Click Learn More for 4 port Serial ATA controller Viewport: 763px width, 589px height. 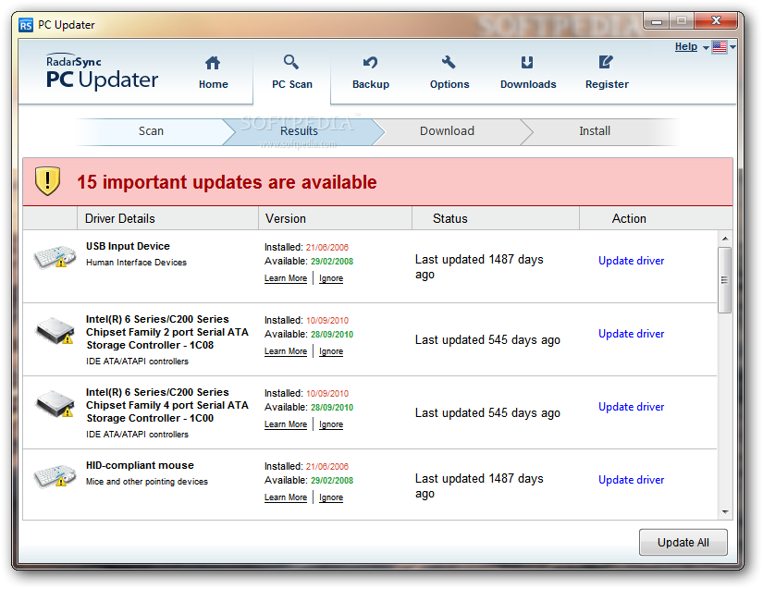point(286,424)
